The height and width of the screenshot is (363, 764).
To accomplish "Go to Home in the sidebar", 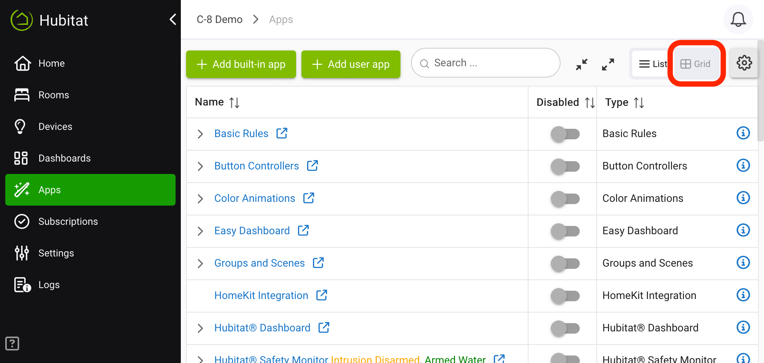I will (90, 63).
